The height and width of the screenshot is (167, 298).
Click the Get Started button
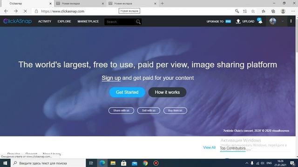tap(127, 92)
